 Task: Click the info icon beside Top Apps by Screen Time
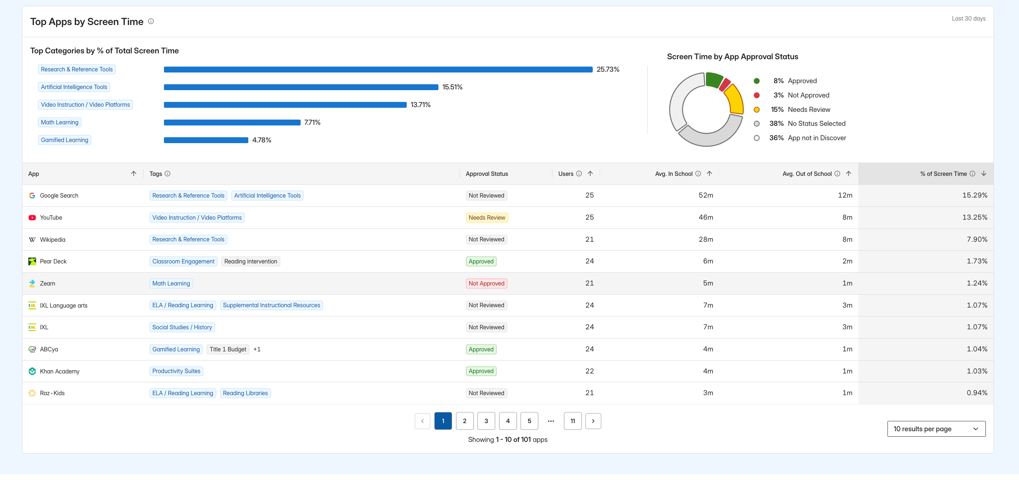tap(151, 21)
